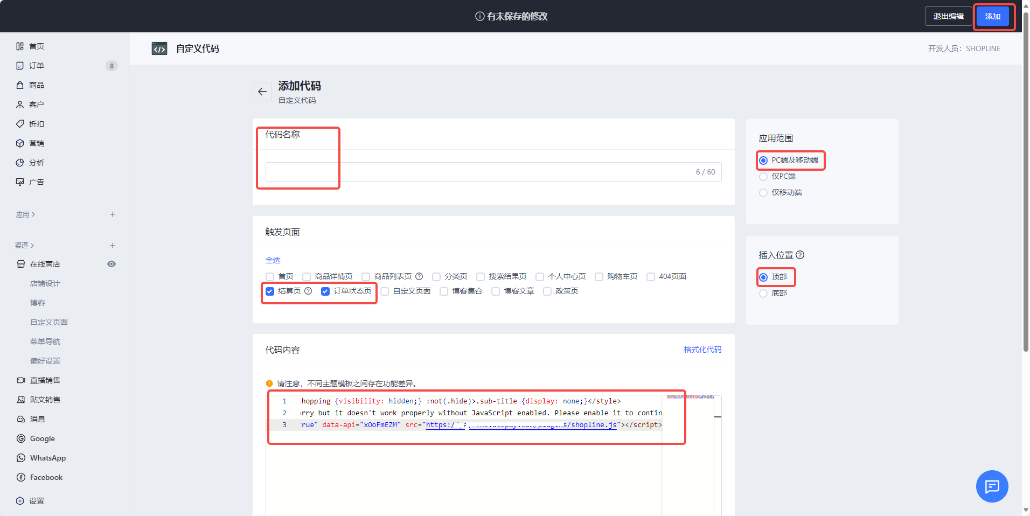The width and height of the screenshot is (1030, 516).
Task: Expand the 渠道 section chevron
Action: 32,246
